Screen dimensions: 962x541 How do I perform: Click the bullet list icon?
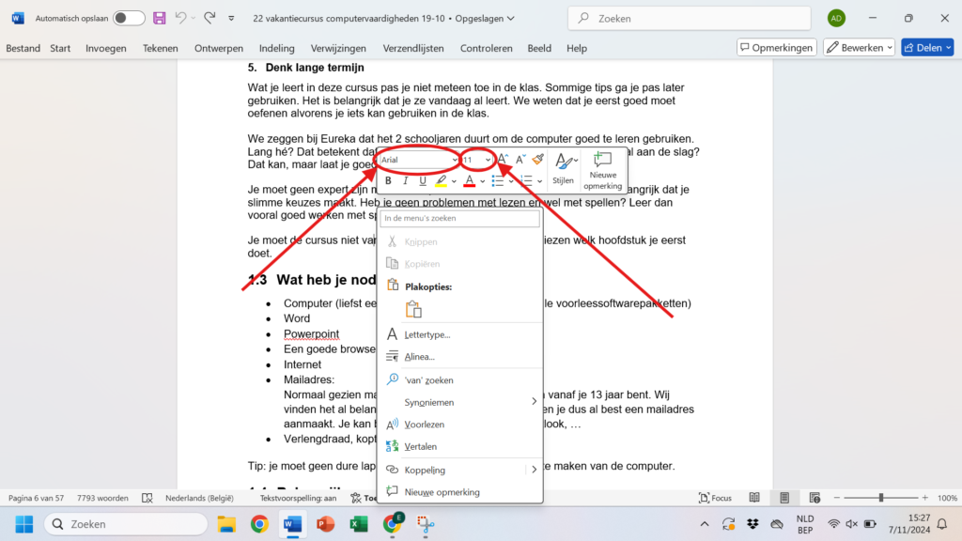(497, 180)
